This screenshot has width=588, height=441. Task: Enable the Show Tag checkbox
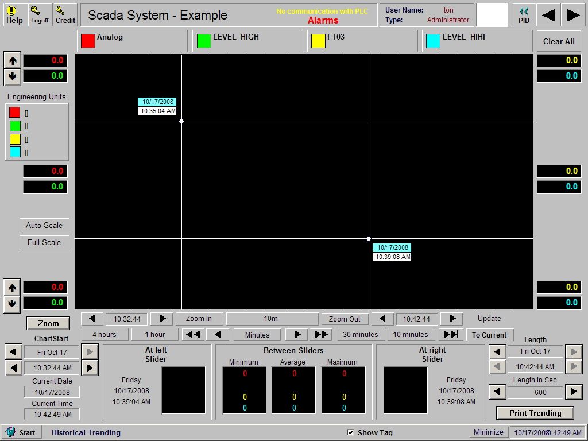[350, 432]
